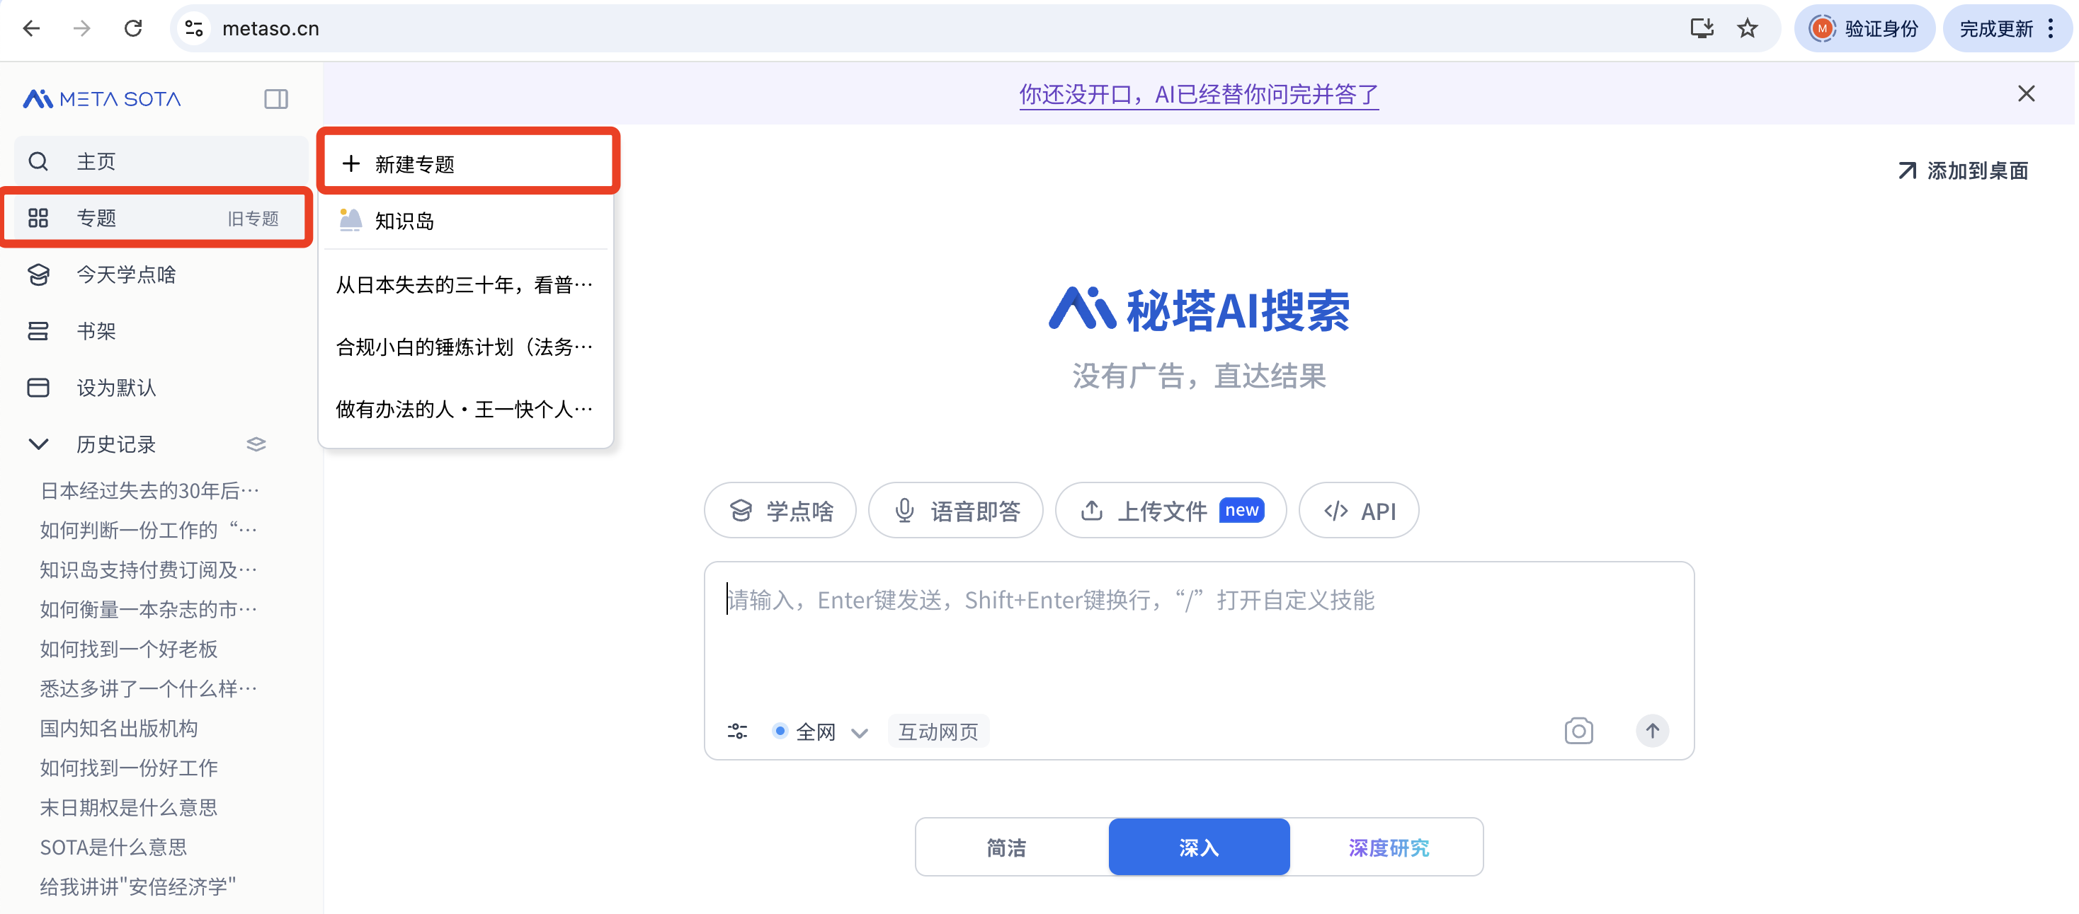Collapse the sidebar panel icon
Viewport: 2079px width, 914px height.
click(276, 99)
